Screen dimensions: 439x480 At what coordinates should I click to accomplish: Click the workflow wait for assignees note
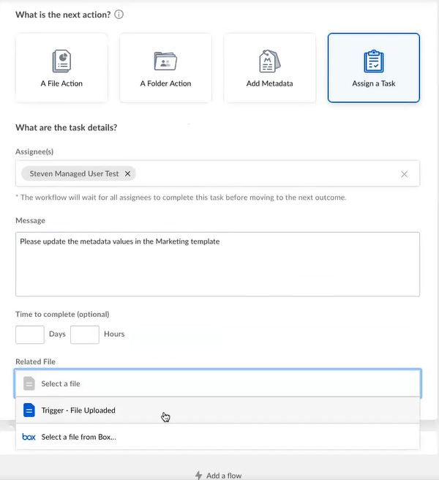click(x=181, y=198)
